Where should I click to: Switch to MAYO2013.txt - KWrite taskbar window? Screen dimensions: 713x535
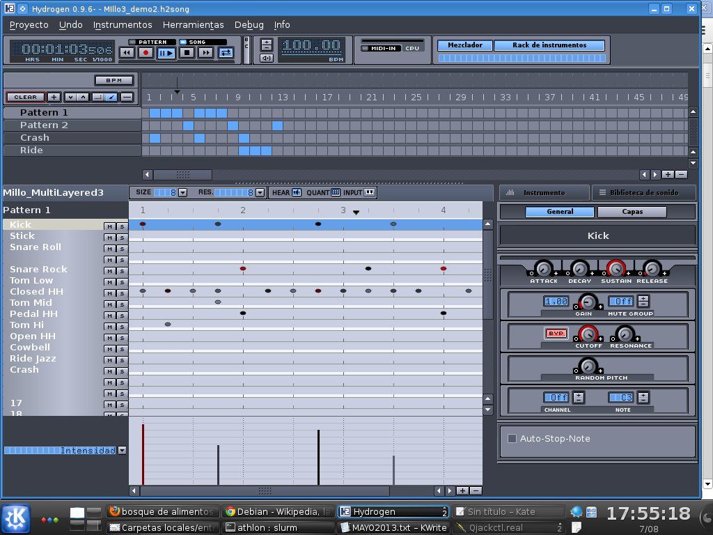tap(394, 528)
